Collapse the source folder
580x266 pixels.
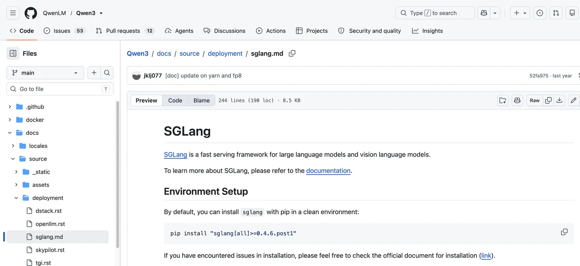tap(13, 159)
